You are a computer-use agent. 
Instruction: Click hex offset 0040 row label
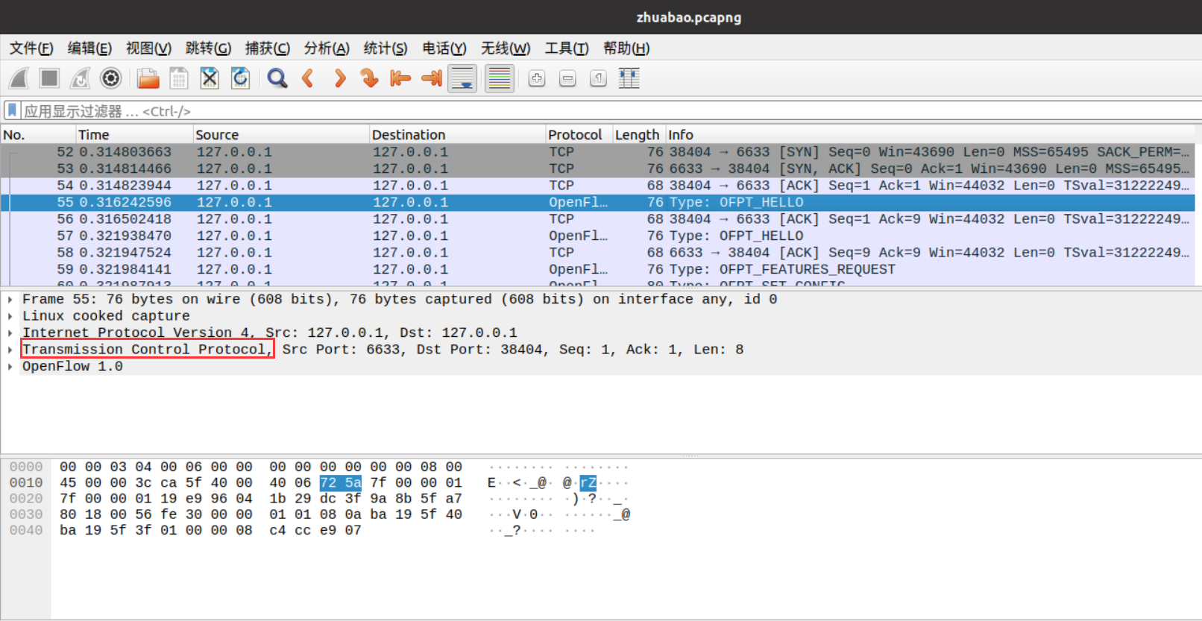pos(26,530)
